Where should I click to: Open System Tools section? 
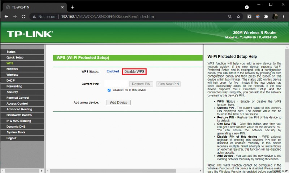click(x=22, y=132)
